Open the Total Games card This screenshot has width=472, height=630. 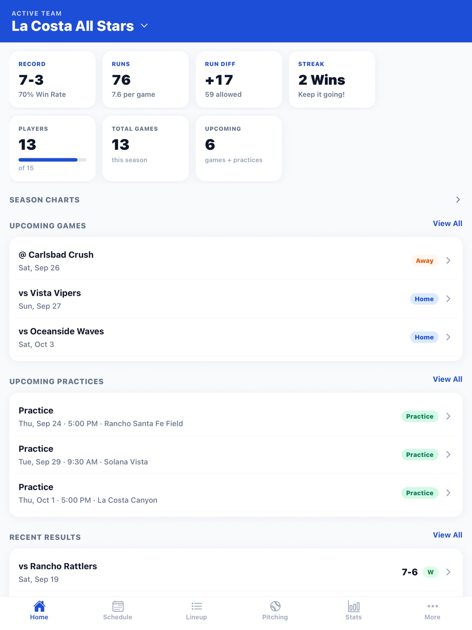pos(146,148)
